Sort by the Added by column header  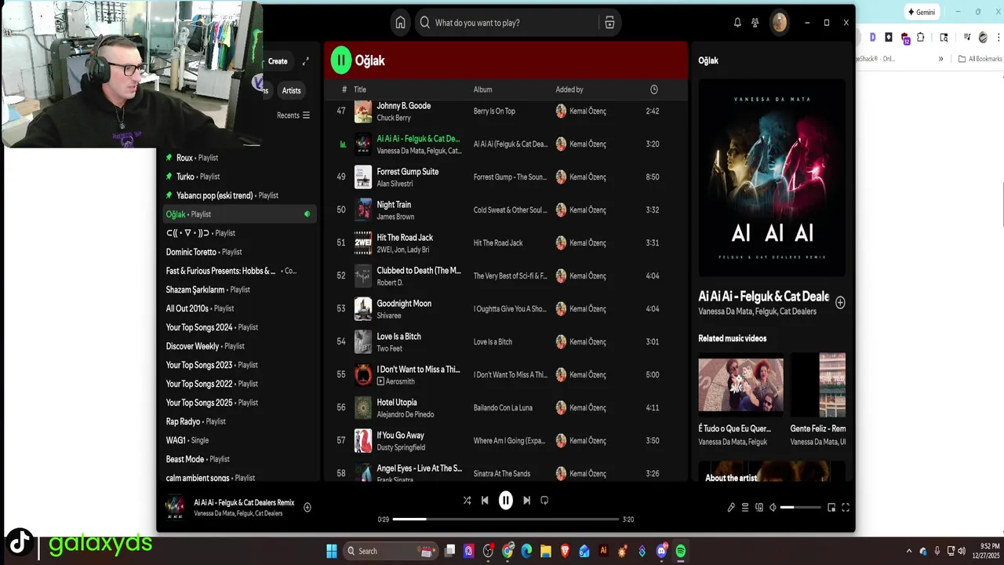(x=569, y=89)
